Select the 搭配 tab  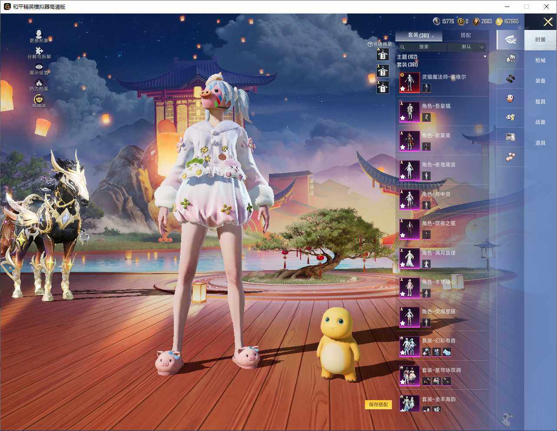465,35
